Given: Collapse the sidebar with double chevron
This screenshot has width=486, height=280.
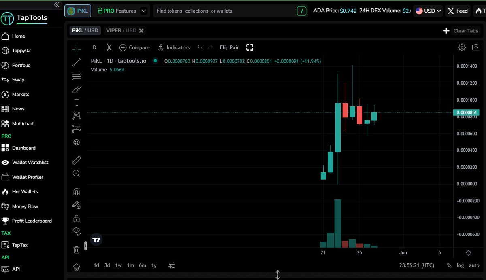Looking at the screenshot, I should (x=57, y=5).
